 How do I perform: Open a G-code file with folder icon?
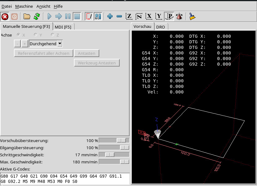pyautogui.click(x=27, y=17)
